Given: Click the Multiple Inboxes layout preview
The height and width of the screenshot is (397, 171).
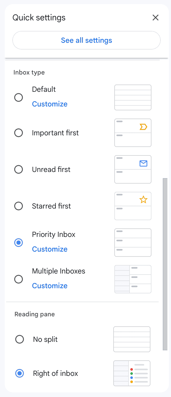Looking at the screenshot, I should coord(133,279).
